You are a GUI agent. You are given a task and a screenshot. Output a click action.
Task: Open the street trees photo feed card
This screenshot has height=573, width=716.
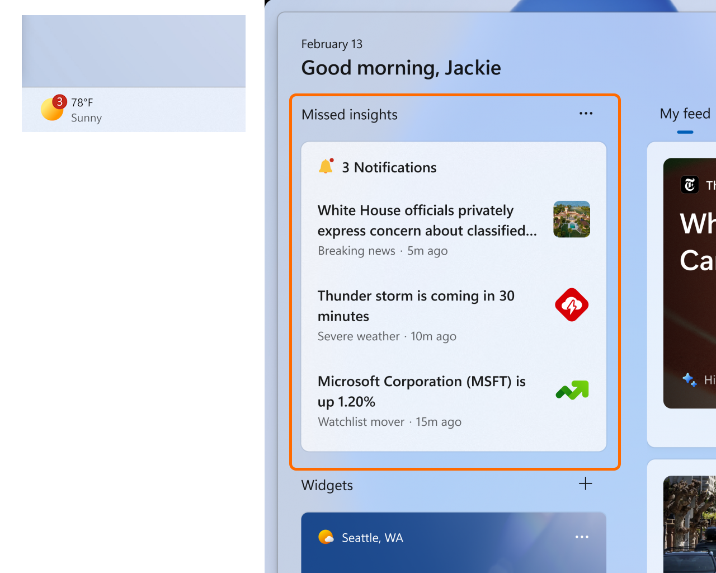(x=690, y=524)
